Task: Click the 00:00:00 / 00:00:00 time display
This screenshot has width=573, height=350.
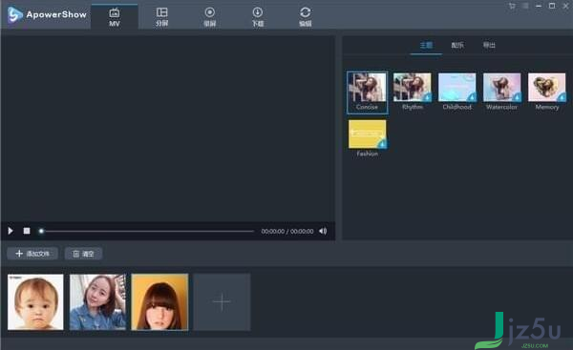Action: (287, 232)
